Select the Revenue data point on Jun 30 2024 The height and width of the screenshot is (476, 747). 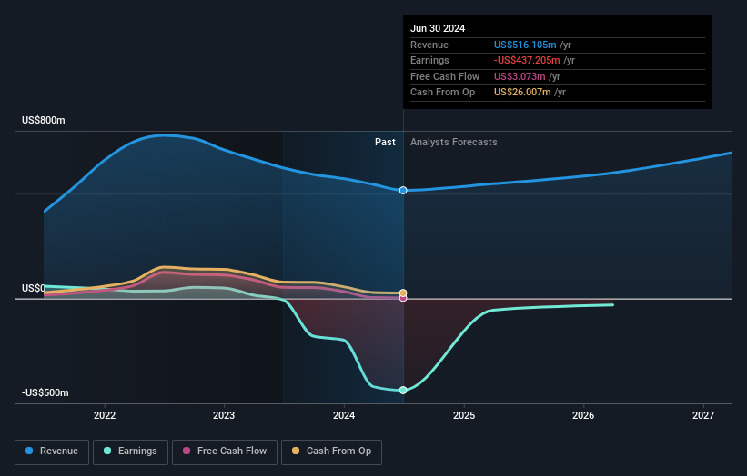403,190
